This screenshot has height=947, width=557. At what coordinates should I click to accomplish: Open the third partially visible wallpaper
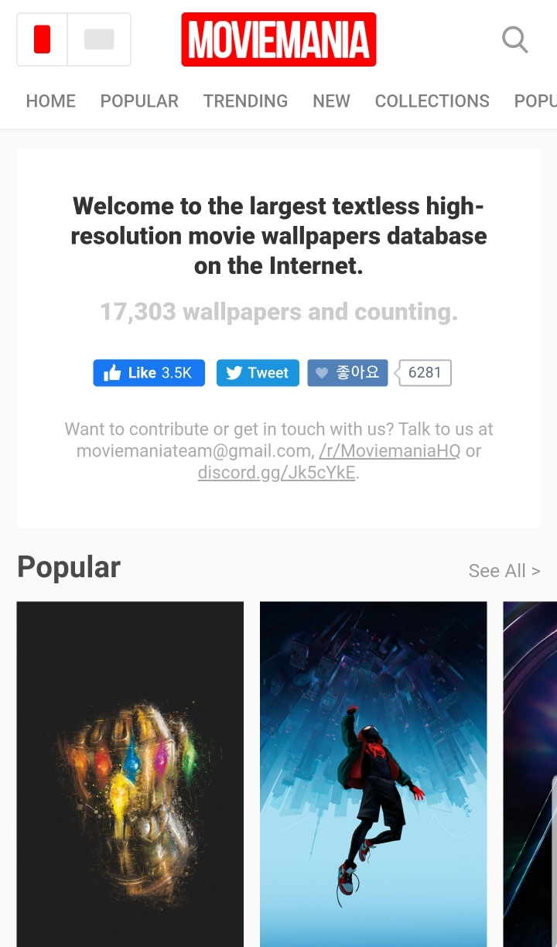(530, 774)
